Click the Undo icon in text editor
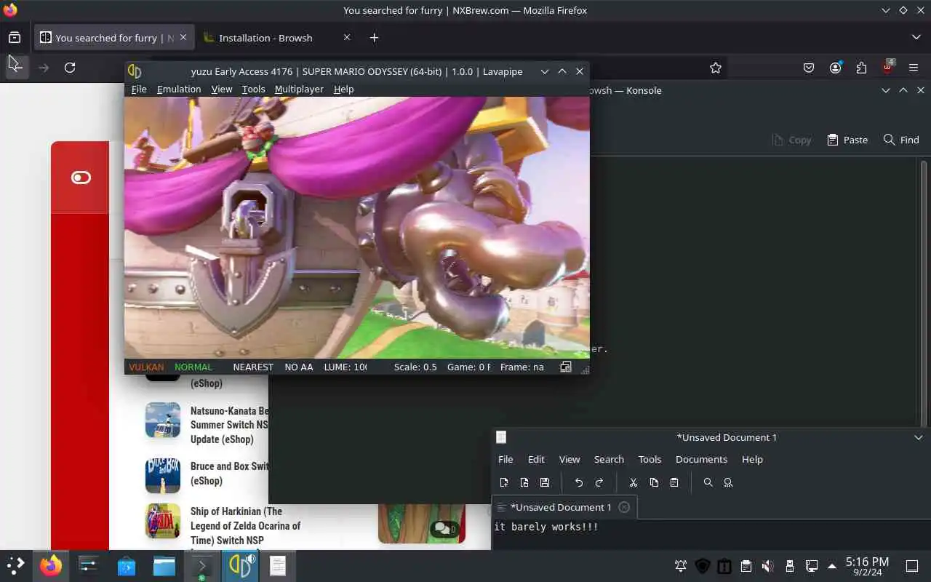Screen dimensions: 931x582 click(579, 482)
